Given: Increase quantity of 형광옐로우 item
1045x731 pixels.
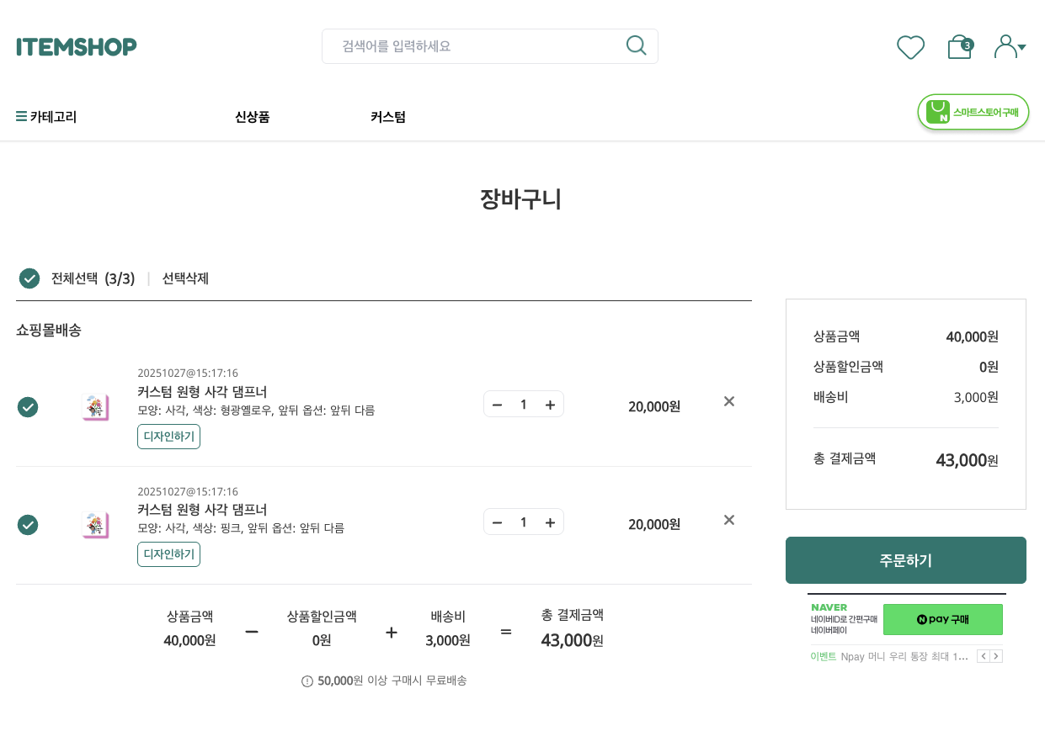Looking at the screenshot, I should click(550, 405).
